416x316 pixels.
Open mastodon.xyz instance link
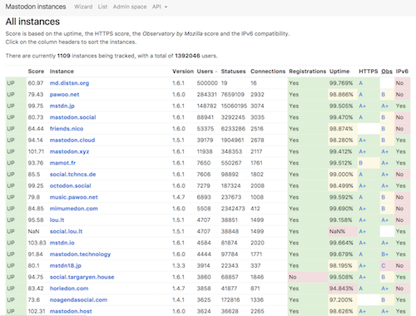click(69, 151)
